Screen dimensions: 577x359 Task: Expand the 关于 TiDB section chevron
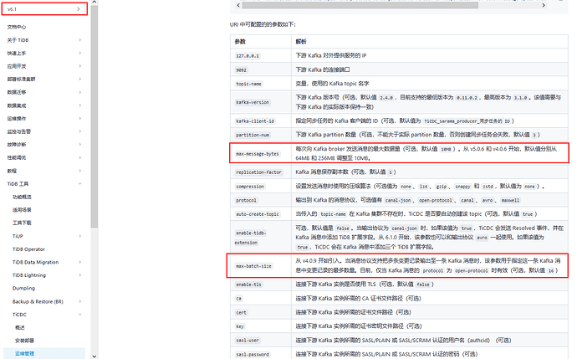79,40
